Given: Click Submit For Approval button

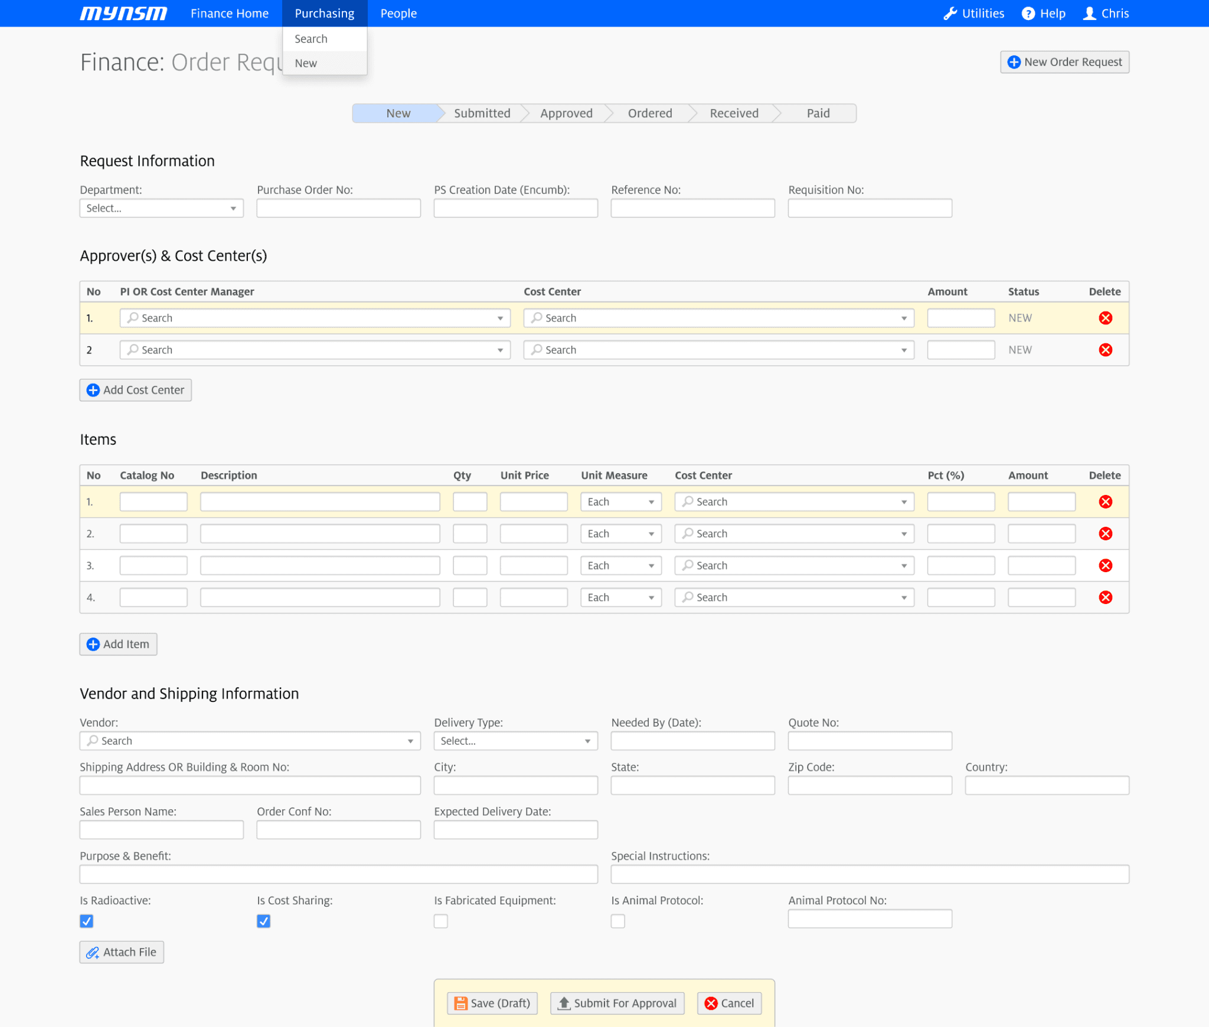Looking at the screenshot, I should coord(617,1003).
